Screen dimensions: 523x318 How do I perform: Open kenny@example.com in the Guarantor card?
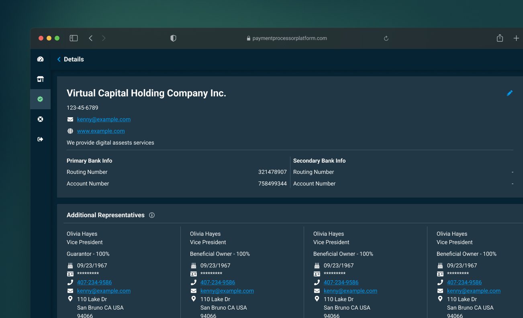[x=104, y=291]
